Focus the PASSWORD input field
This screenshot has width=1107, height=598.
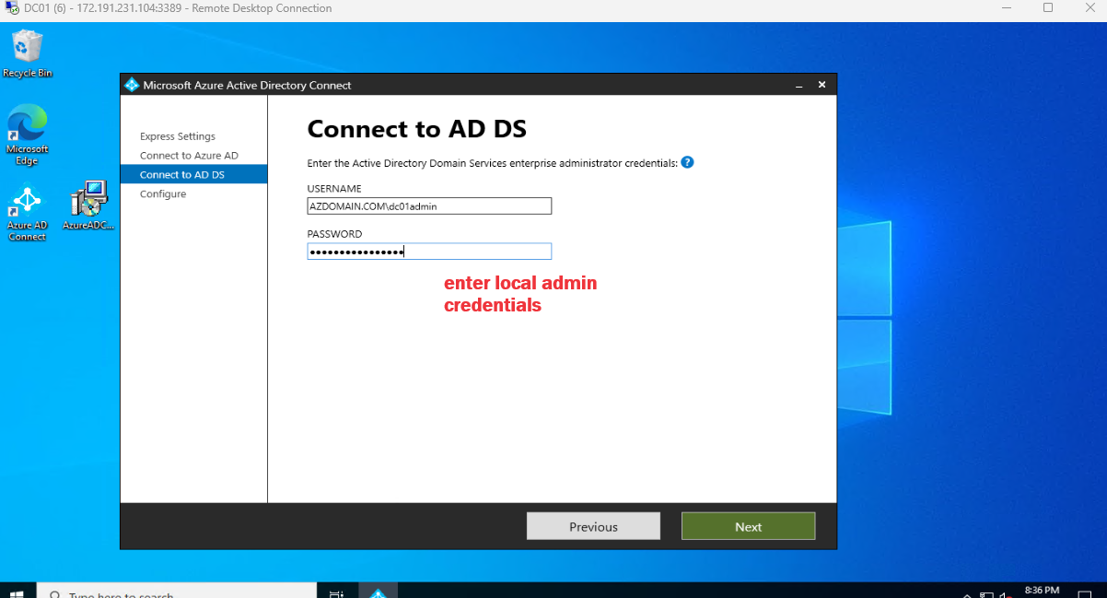click(x=429, y=252)
